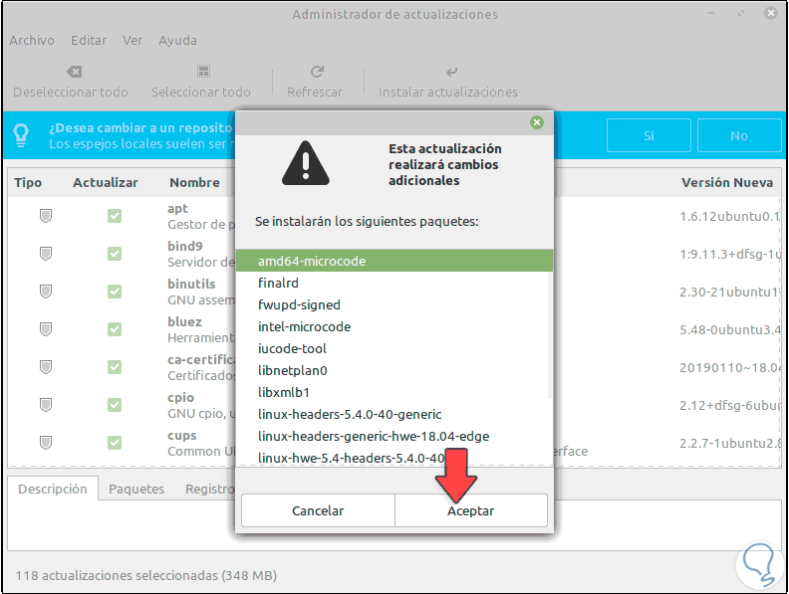The image size is (789, 594).
Task: Click the Seleccionar todo label
Action: click(201, 92)
